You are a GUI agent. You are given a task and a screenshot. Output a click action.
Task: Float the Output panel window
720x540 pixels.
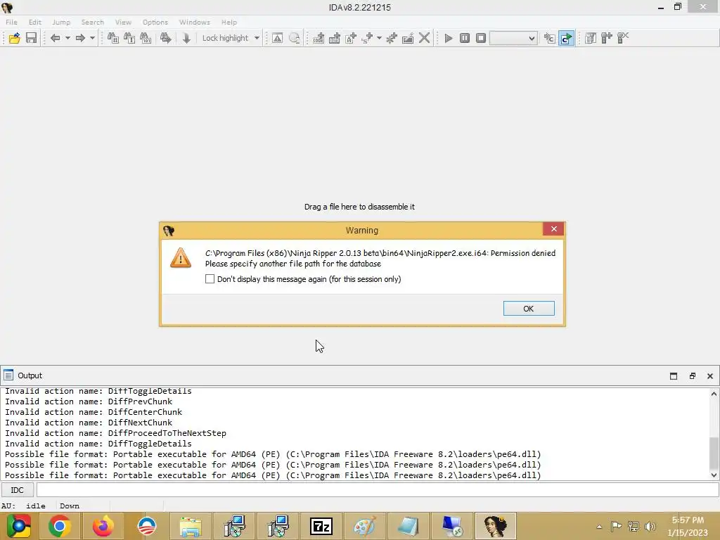tap(693, 376)
